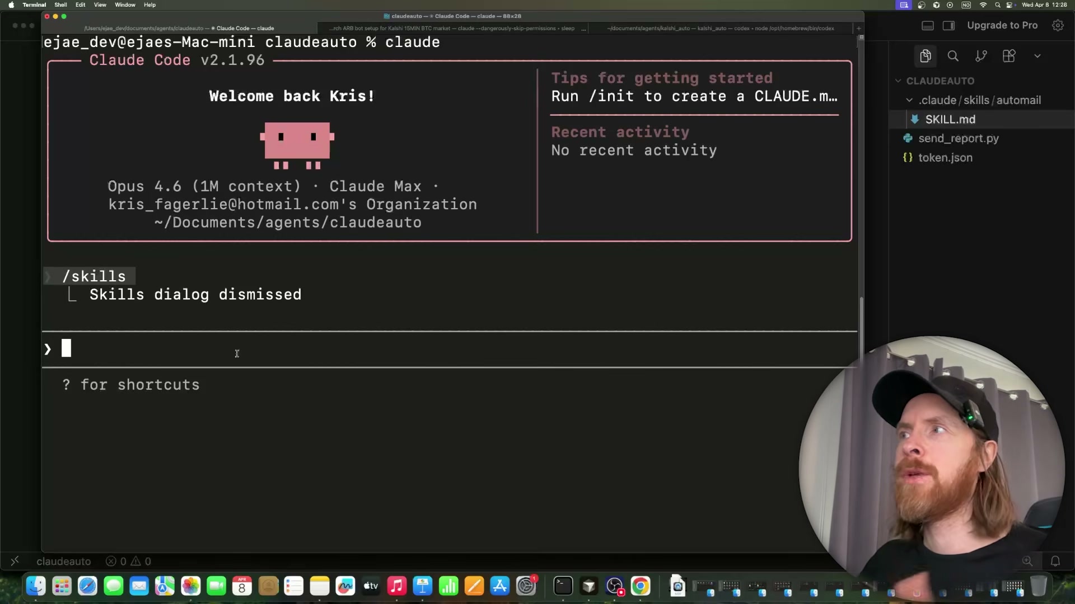Open the View menu
This screenshot has width=1075, height=604.
click(x=100, y=5)
